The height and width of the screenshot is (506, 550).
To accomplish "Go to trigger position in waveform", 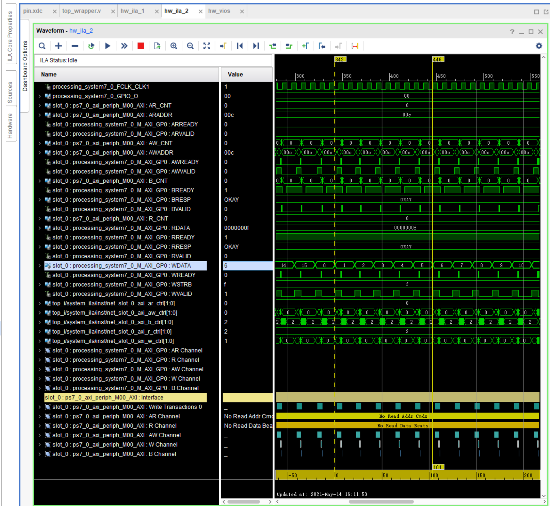I will [223, 46].
